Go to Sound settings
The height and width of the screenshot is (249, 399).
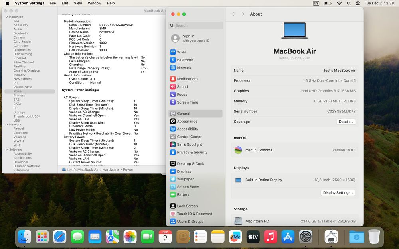pyautogui.click(x=195, y=86)
